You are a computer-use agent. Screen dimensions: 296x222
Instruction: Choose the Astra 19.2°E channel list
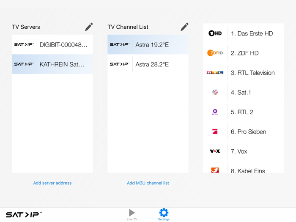[148, 44]
